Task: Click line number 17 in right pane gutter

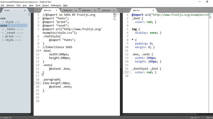Action: click(126, 72)
